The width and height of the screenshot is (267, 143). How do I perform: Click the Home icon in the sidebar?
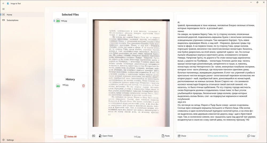pos(3,15)
